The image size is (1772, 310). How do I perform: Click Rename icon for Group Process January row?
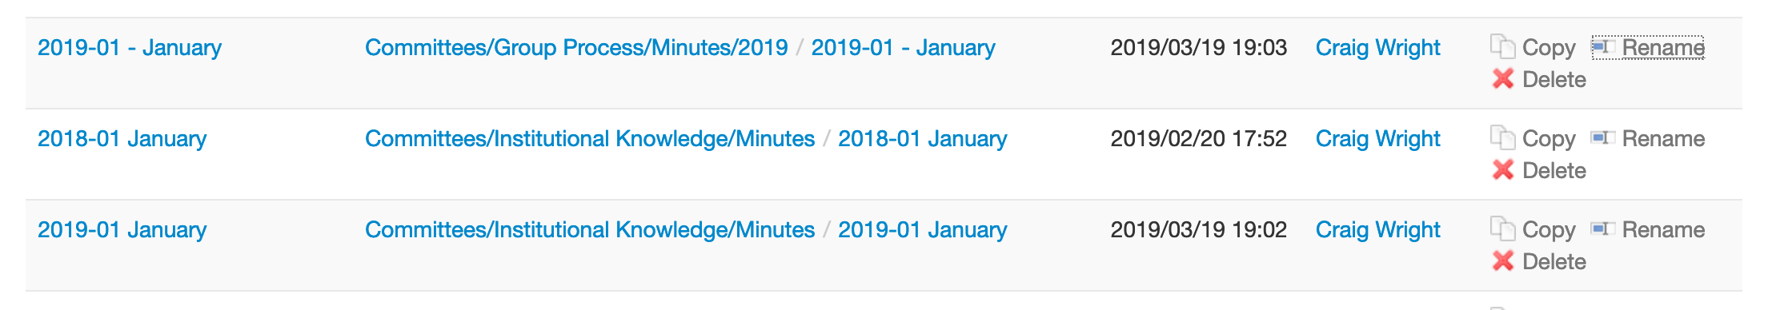pos(1603,47)
